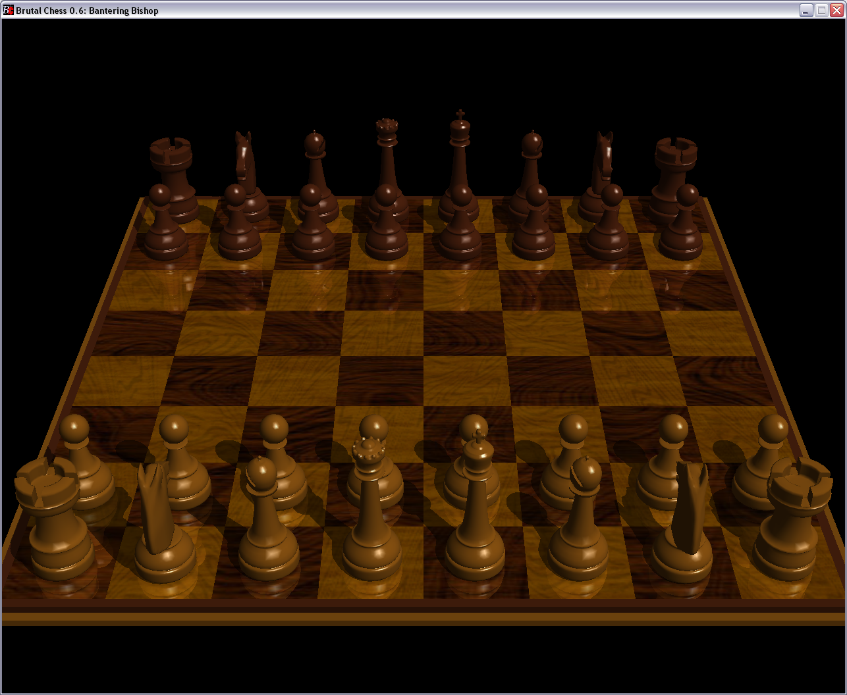Select the dark rook in far-left corner
The width and height of the screenshot is (847, 695).
(x=173, y=178)
